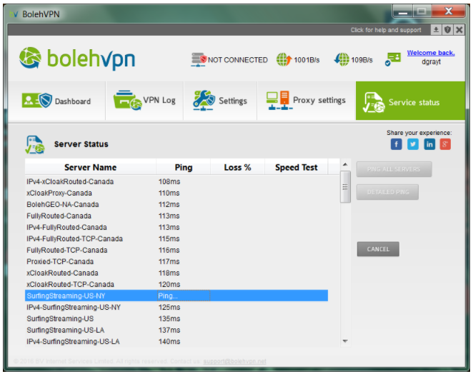Click the bolehvpn globe logo
The image size is (473, 374).
[30, 58]
